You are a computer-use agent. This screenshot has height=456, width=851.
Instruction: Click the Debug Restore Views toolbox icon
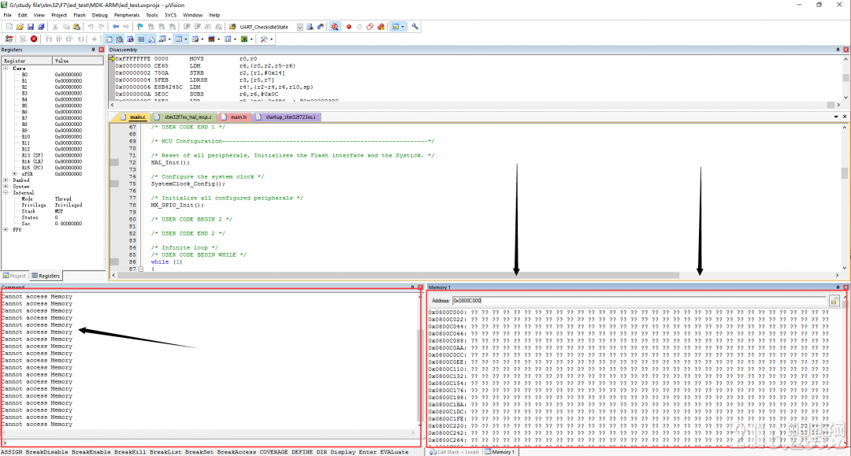264,39
